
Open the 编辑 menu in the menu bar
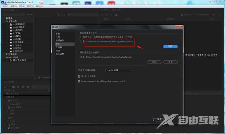pyautogui.click(x=13, y=6)
